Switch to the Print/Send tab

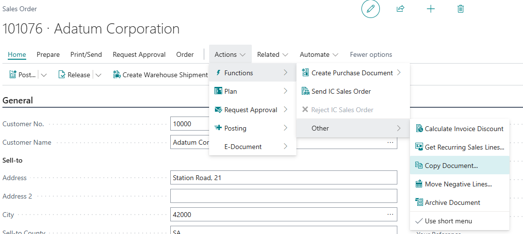point(86,54)
